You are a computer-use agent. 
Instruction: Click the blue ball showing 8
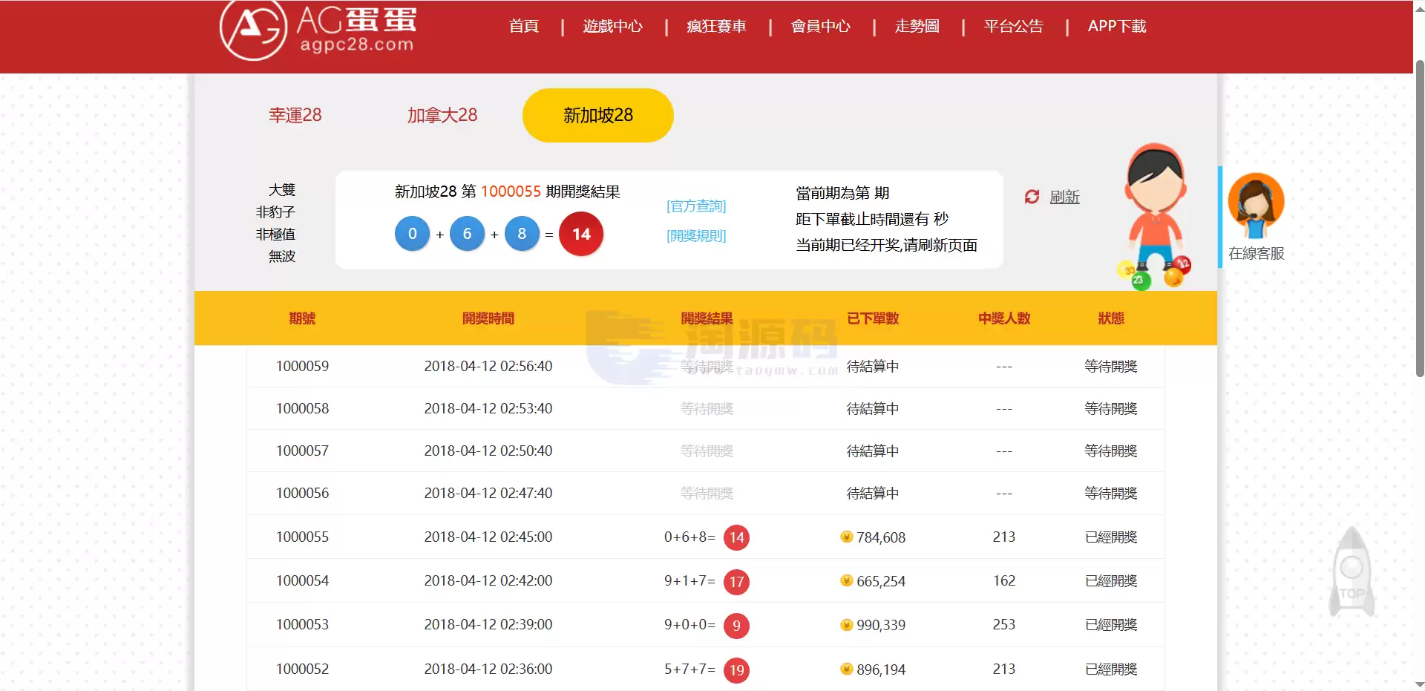click(x=522, y=234)
